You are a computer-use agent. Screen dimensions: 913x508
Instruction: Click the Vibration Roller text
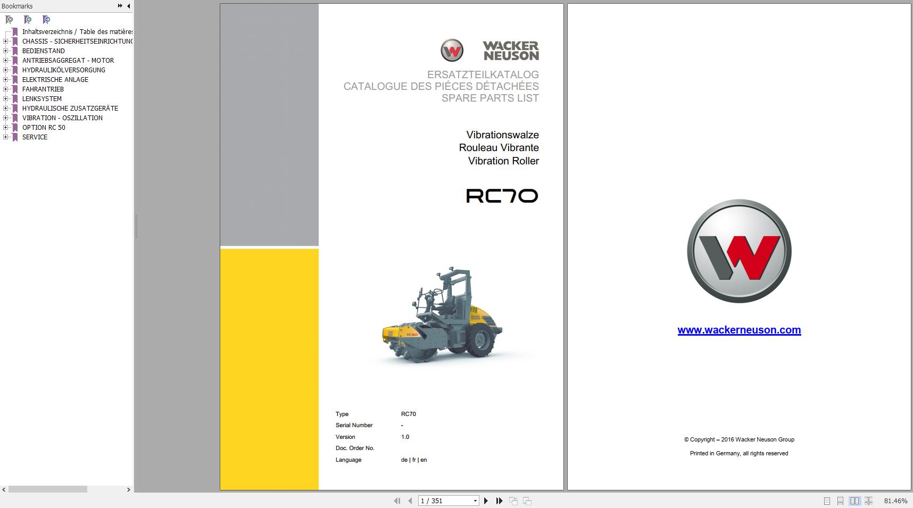(503, 161)
